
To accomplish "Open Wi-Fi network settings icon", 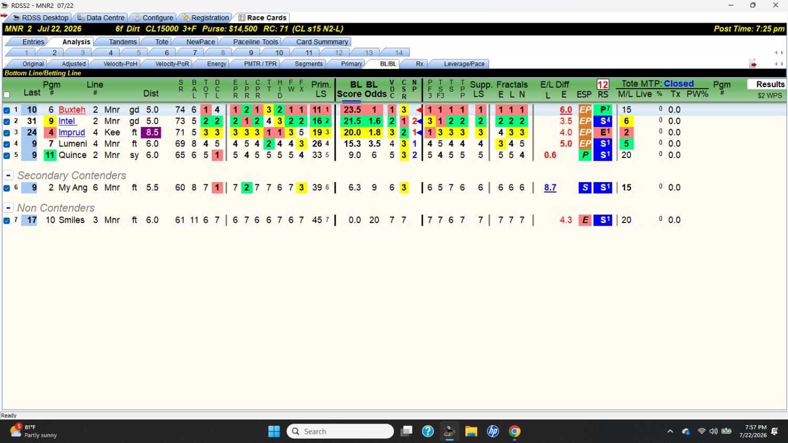I will 701,431.
